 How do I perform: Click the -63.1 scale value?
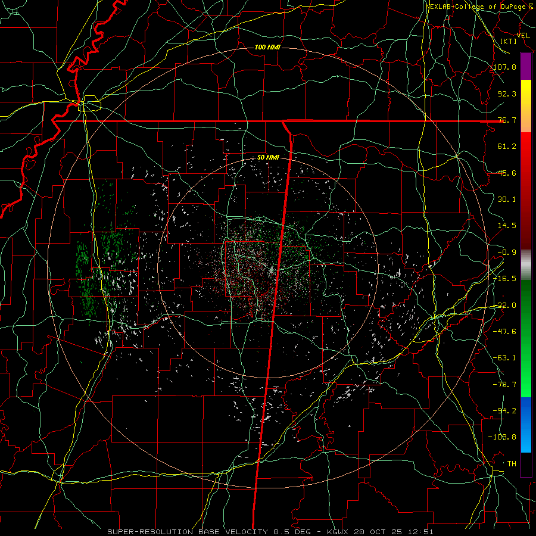(505, 358)
